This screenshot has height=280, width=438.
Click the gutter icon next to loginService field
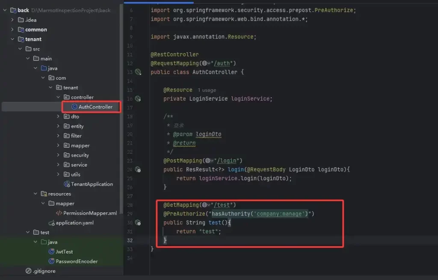(138, 98)
